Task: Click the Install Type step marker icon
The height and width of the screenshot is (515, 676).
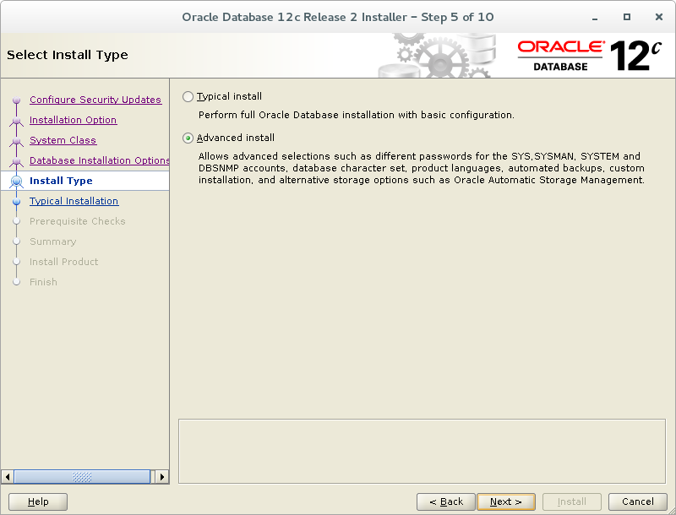Action: [x=16, y=182]
